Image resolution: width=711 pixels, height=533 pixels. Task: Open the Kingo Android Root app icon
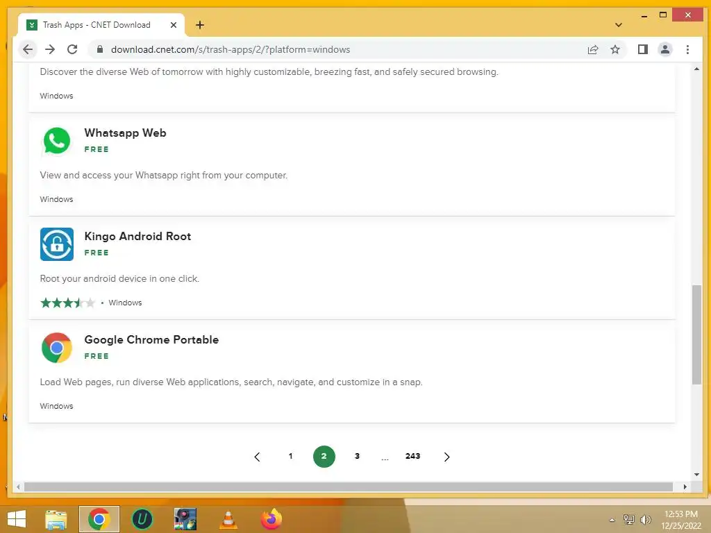[x=57, y=244]
